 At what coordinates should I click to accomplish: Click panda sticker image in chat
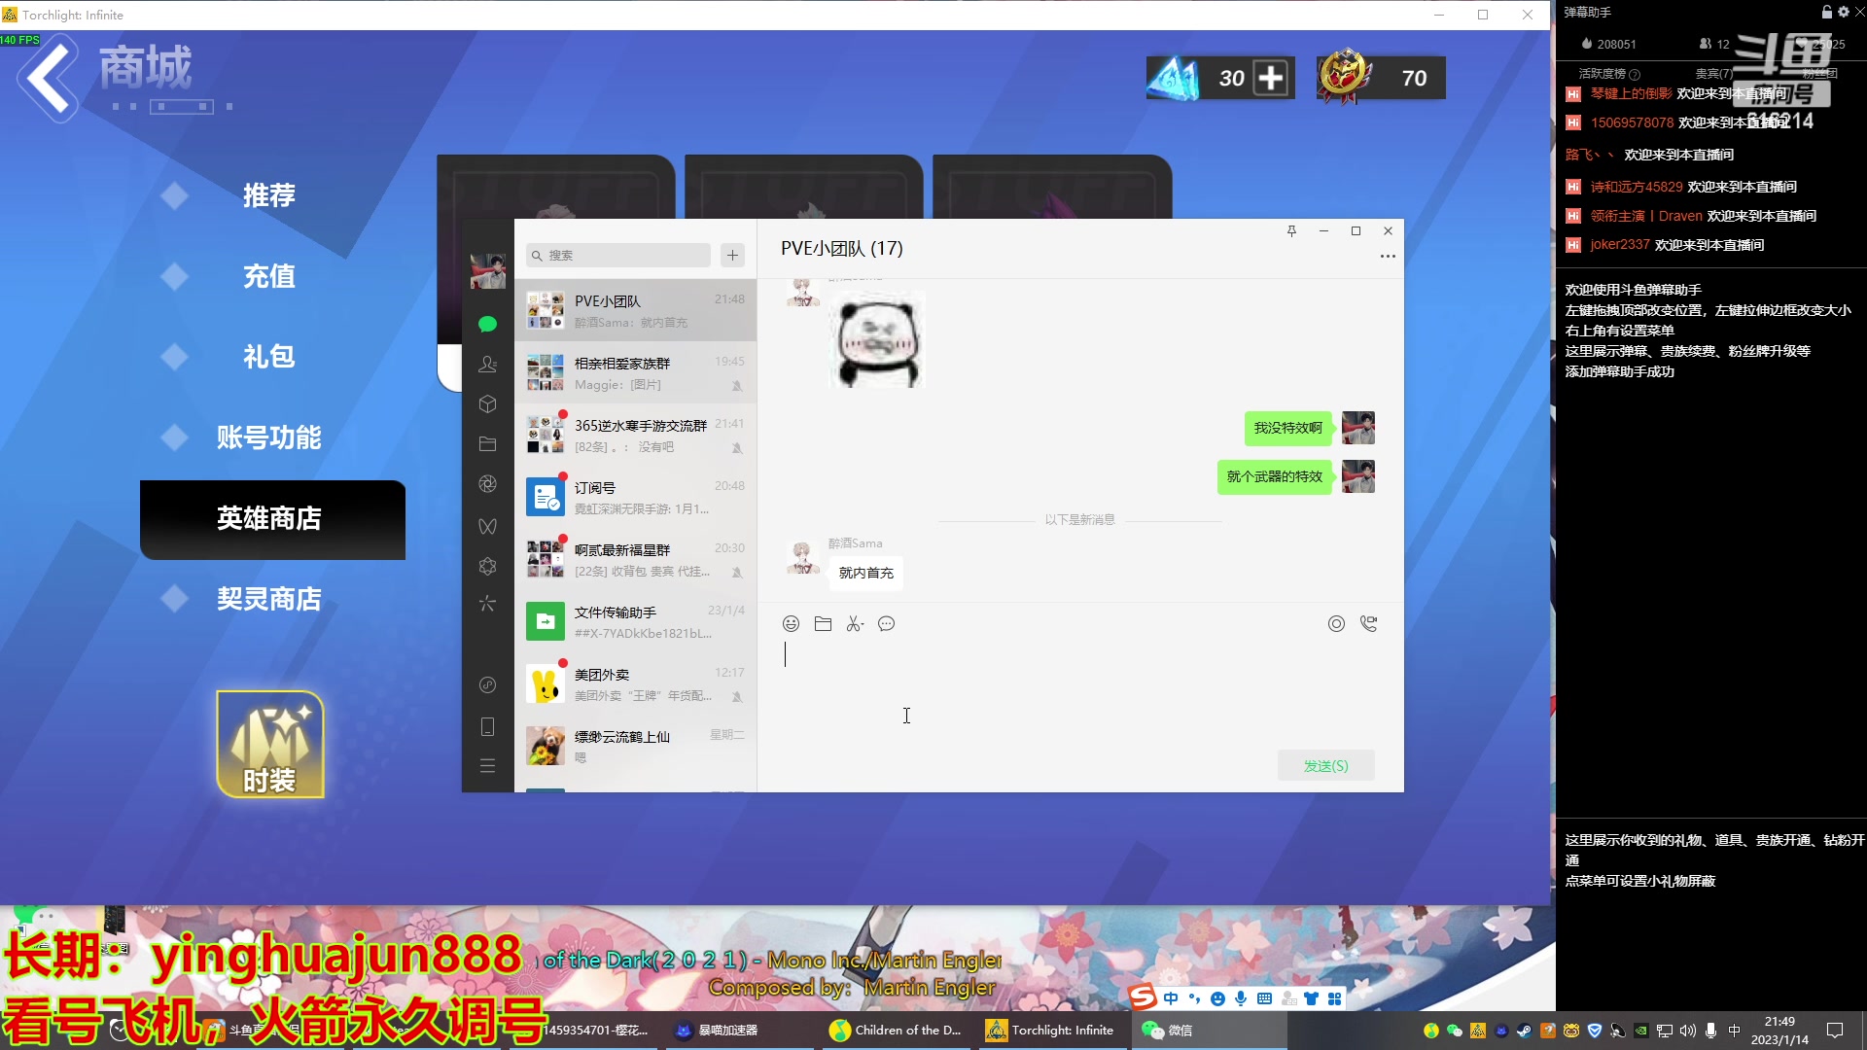click(x=877, y=340)
